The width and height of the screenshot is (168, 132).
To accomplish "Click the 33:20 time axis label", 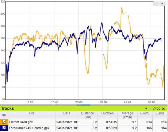I will pos(103,102).
